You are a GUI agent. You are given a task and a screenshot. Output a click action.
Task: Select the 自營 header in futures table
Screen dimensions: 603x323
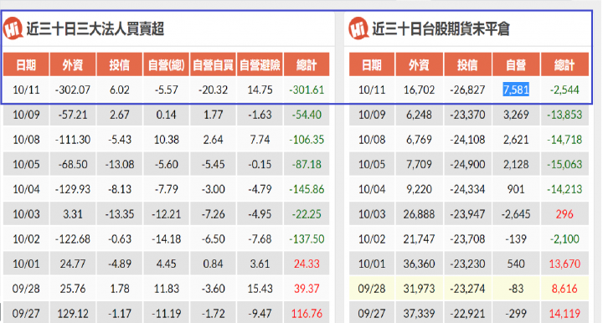(x=516, y=64)
